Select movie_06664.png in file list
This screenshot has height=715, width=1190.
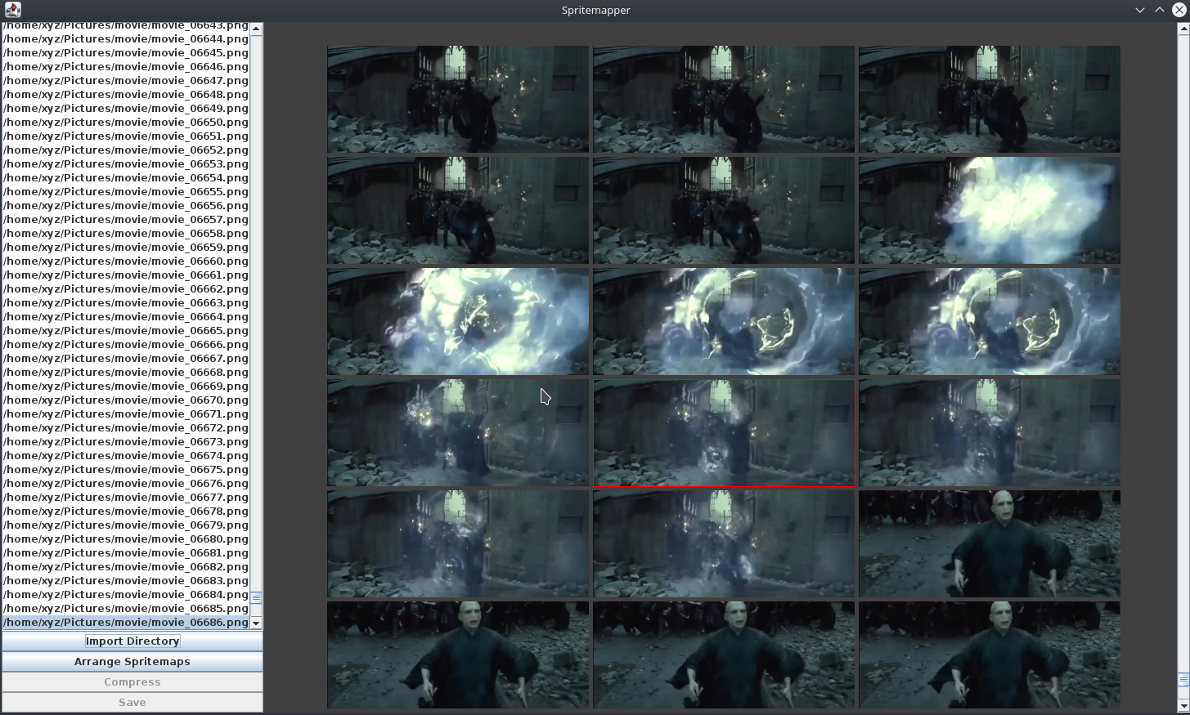[x=126, y=316]
